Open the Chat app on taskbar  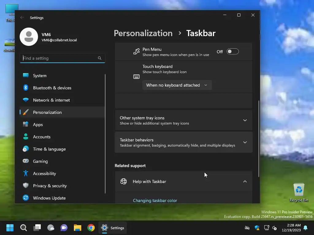coord(64,228)
